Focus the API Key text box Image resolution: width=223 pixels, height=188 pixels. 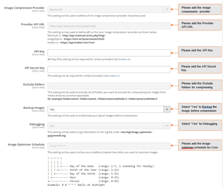(109, 53)
